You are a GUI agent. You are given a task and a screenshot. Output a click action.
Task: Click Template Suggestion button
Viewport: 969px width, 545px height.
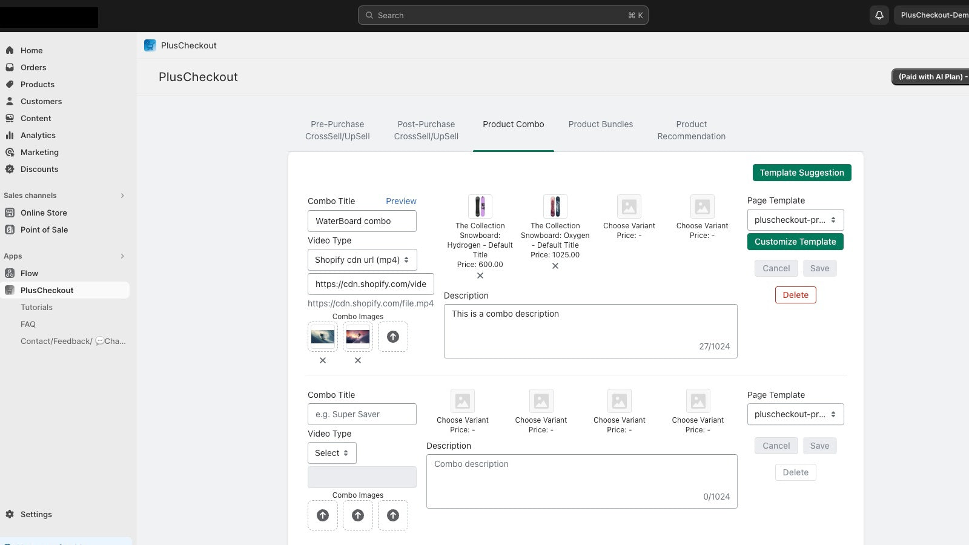(802, 173)
